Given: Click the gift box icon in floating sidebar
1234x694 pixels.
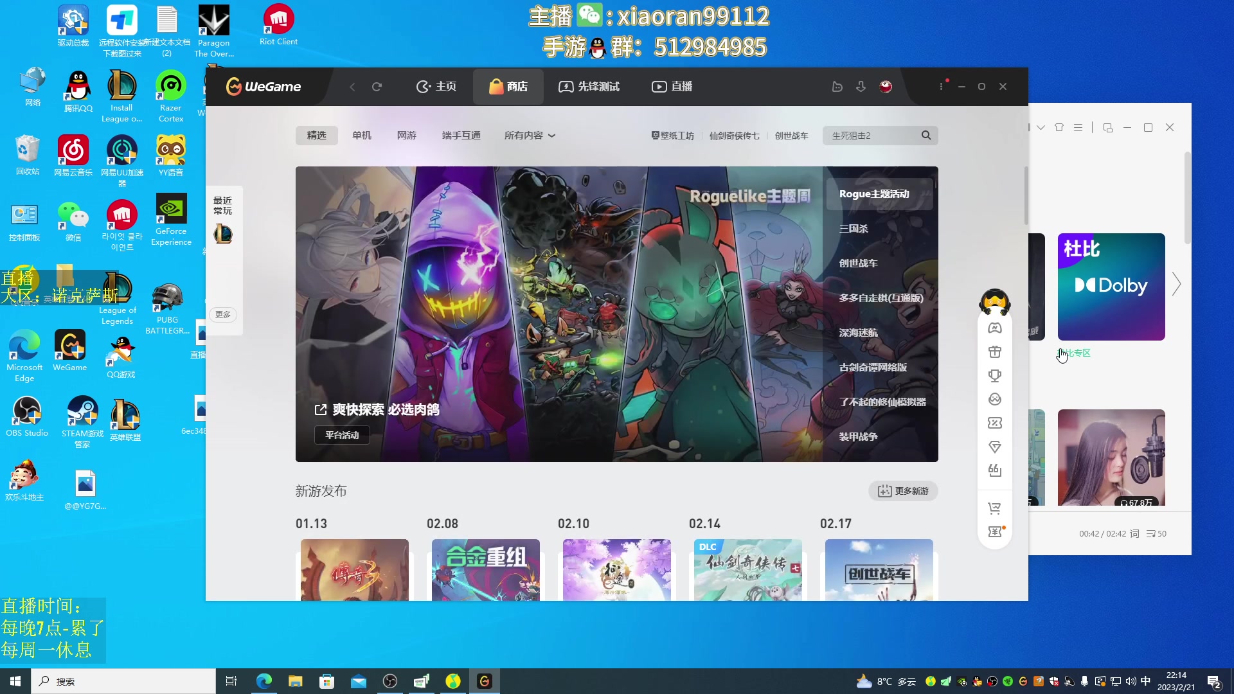Looking at the screenshot, I should [x=995, y=352].
